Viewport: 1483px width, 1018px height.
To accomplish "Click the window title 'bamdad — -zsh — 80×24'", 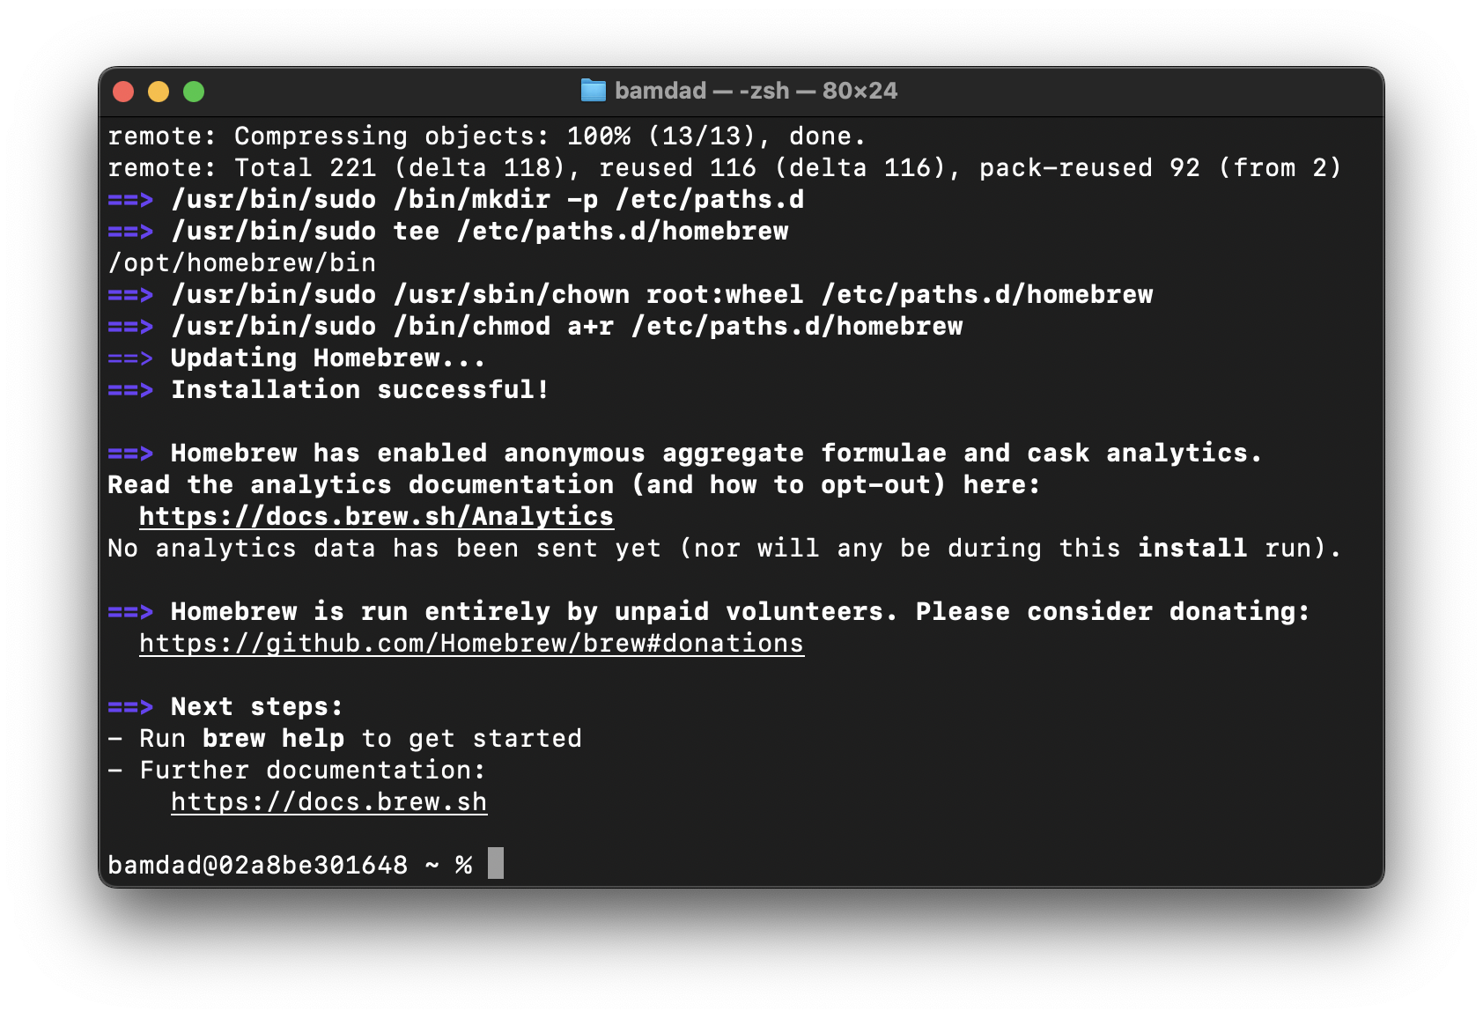I will (756, 91).
